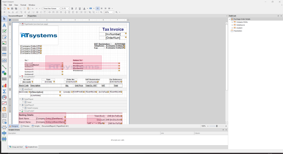This screenshot has height=154, width=283.
Task: Switch to the Properties tab
Action: click(x=32, y=16)
